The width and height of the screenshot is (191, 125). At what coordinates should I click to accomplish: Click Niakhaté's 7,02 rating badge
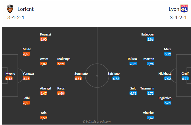click(x=168, y=78)
